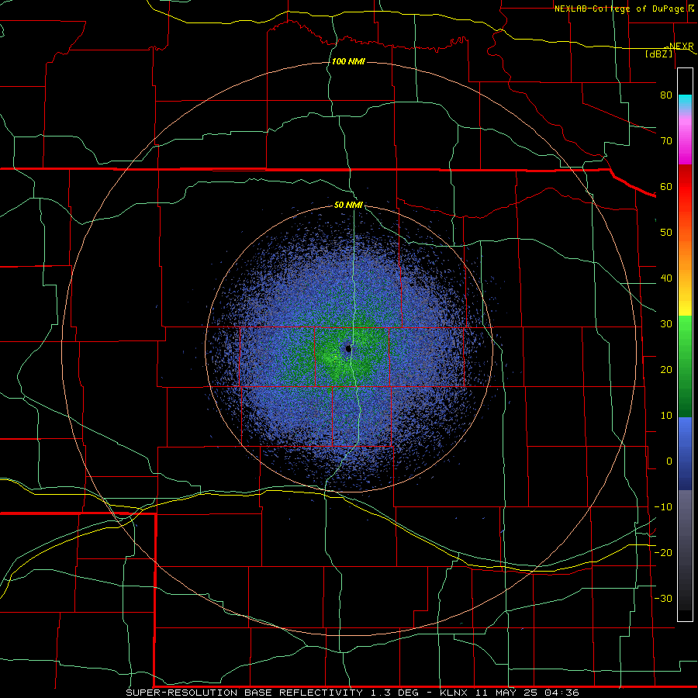The image size is (698, 698).
Task: Click the 60 dBZ scale value
Action: point(666,186)
